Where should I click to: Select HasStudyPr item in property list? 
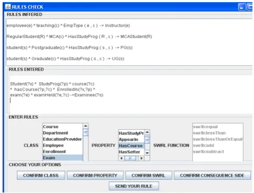pyautogui.click(x=131, y=133)
